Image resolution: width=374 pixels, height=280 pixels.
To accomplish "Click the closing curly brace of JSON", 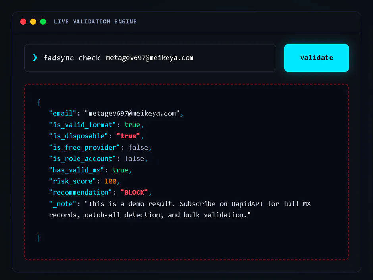I will pos(39,238).
